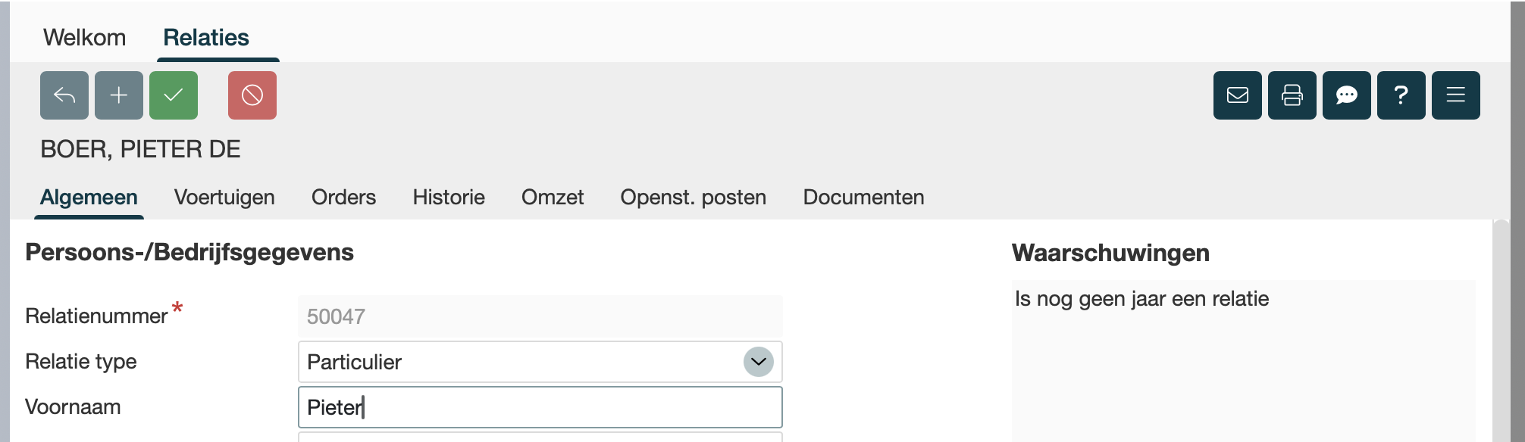
Task: Switch to the Documenten tab
Action: [863, 198]
